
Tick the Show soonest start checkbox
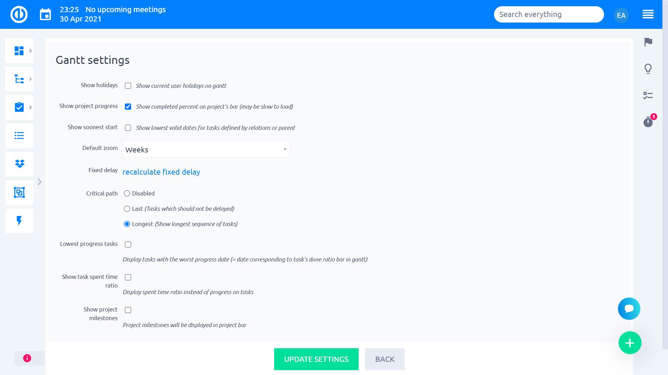128,128
